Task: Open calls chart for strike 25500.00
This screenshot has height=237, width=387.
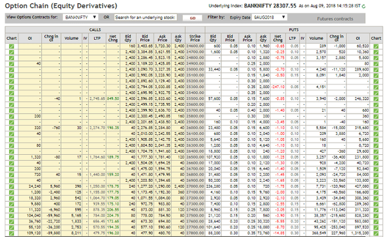Action: point(12,99)
